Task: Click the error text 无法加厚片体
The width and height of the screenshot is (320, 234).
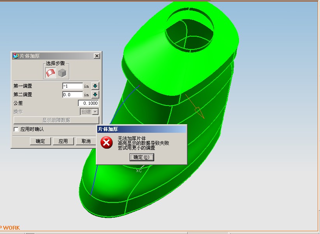Action: pyautogui.click(x=132, y=139)
